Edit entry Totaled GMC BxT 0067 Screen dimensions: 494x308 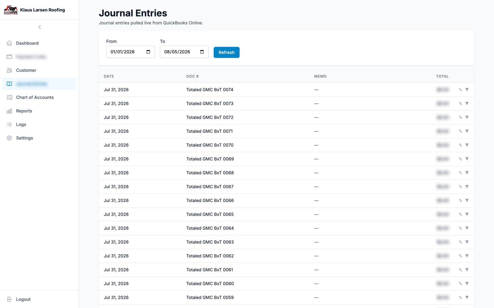[x=460, y=187]
